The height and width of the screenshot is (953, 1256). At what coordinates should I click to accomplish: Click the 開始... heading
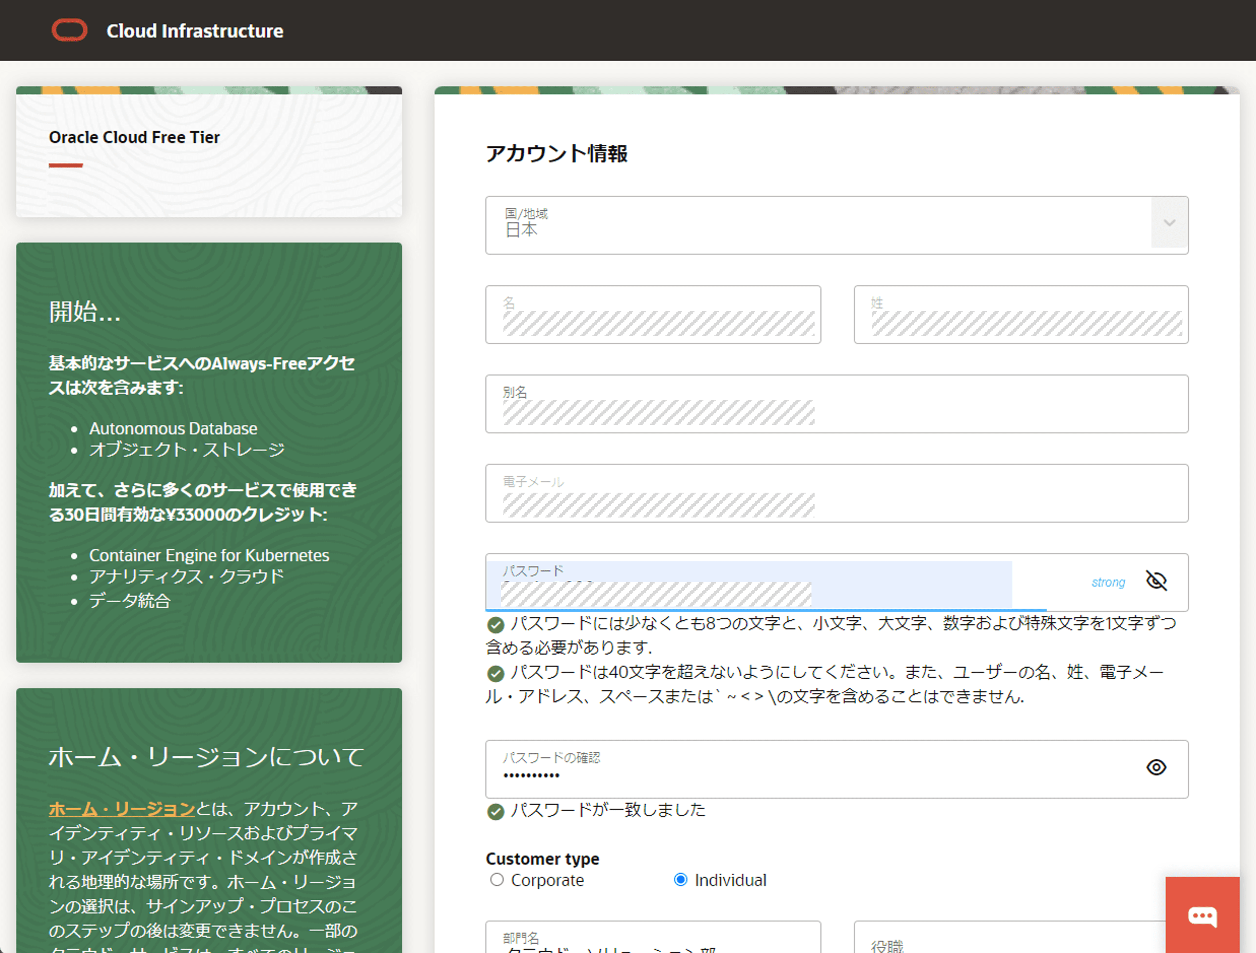[85, 311]
